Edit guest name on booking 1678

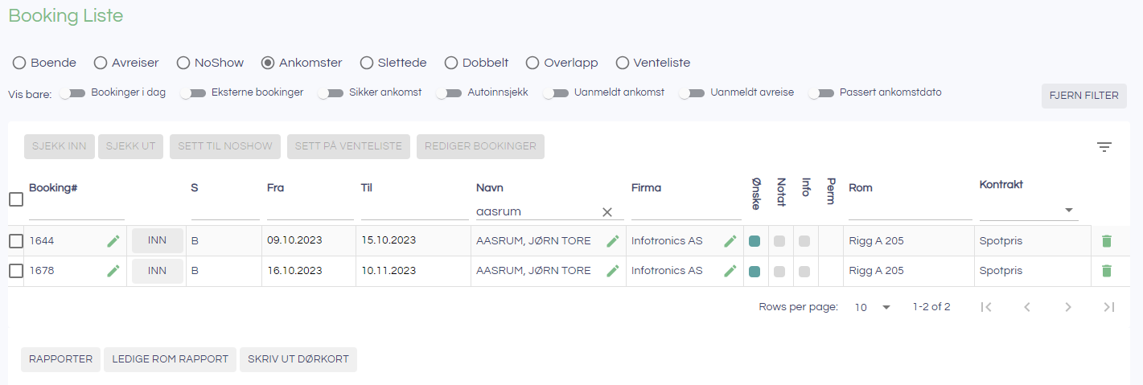pyautogui.click(x=613, y=271)
